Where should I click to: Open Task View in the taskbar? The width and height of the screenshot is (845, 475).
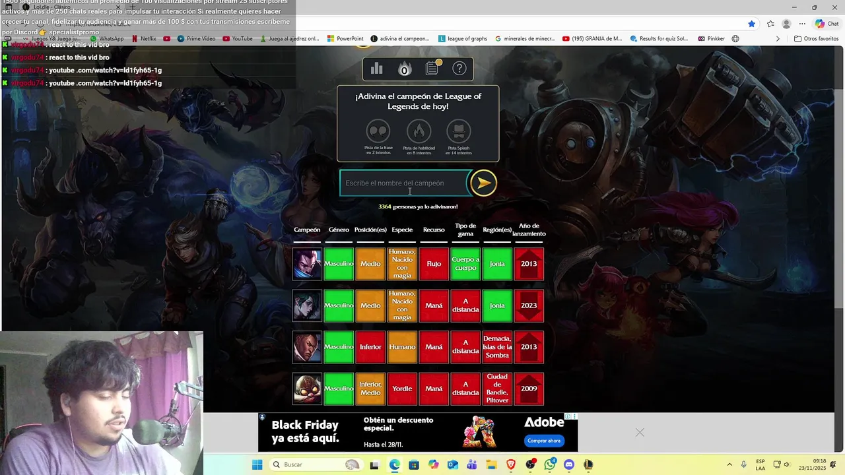(x=374, y=464)
